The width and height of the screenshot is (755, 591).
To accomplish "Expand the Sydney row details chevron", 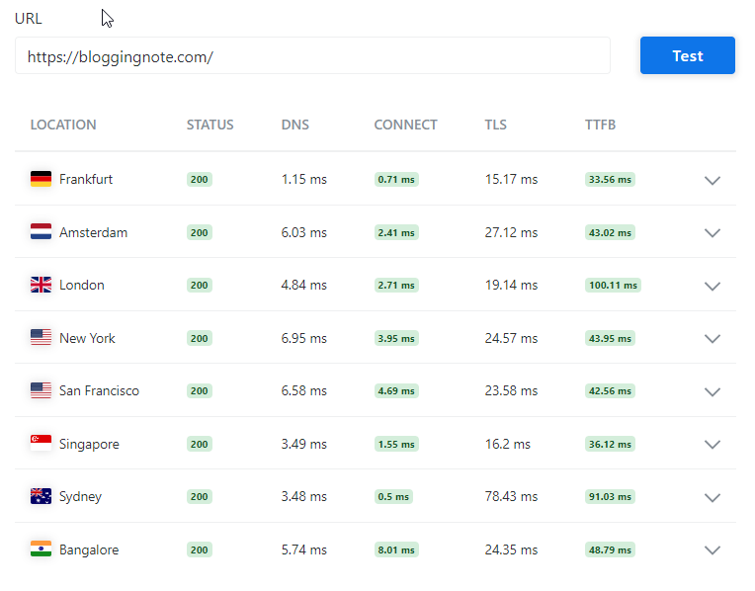I will point(713,497).
